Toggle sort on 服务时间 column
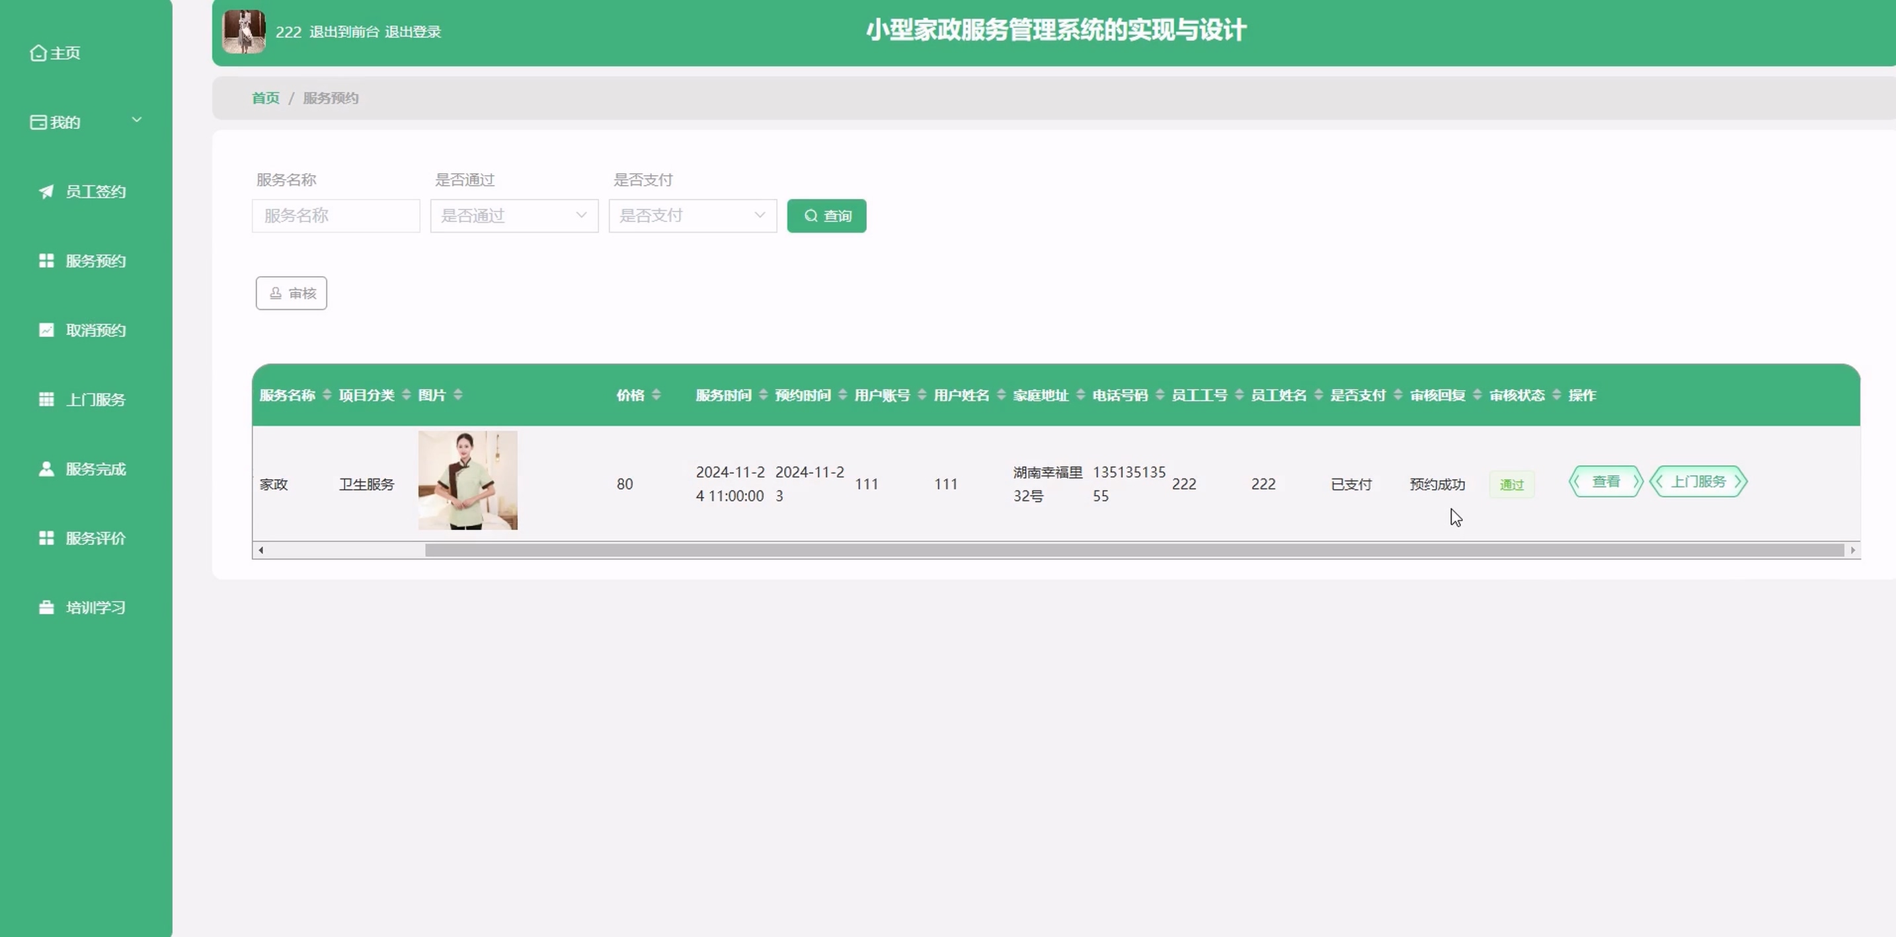 pyautogui.click(x=764, y=395)
